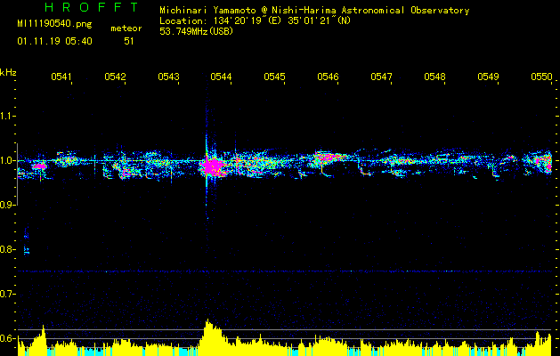
Task: Click the 'meteor' label
Action: [126, 28]
